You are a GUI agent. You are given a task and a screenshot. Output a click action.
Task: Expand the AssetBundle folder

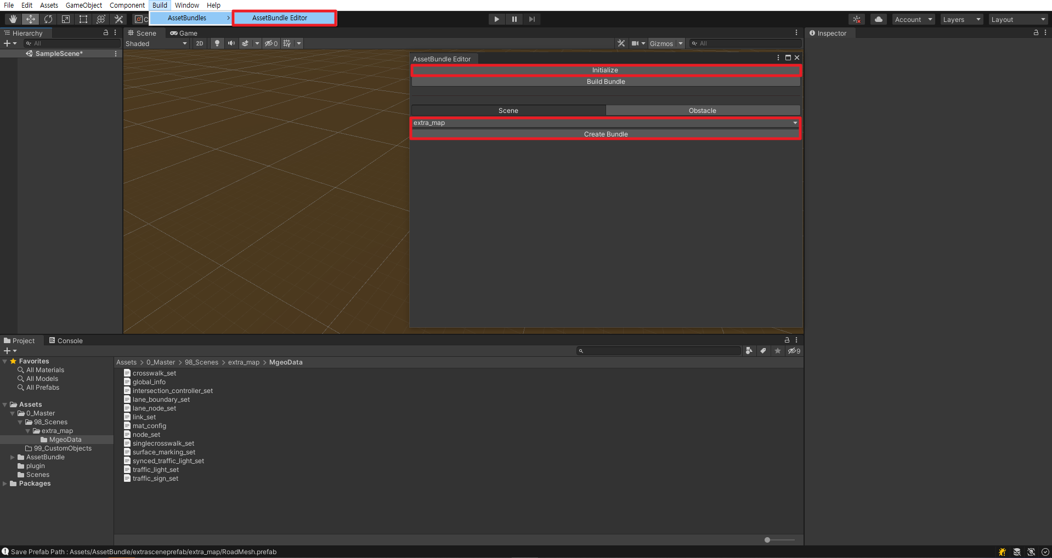click(13, 457)
